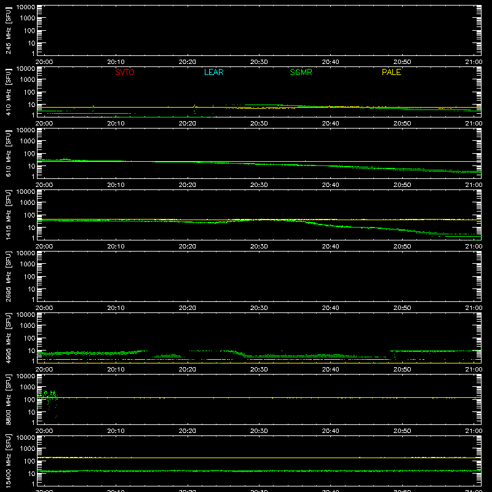This screenshot has height=492, width=492.
Task: Click 21:00 time label below 410 MHz plot
Action: 474,124
